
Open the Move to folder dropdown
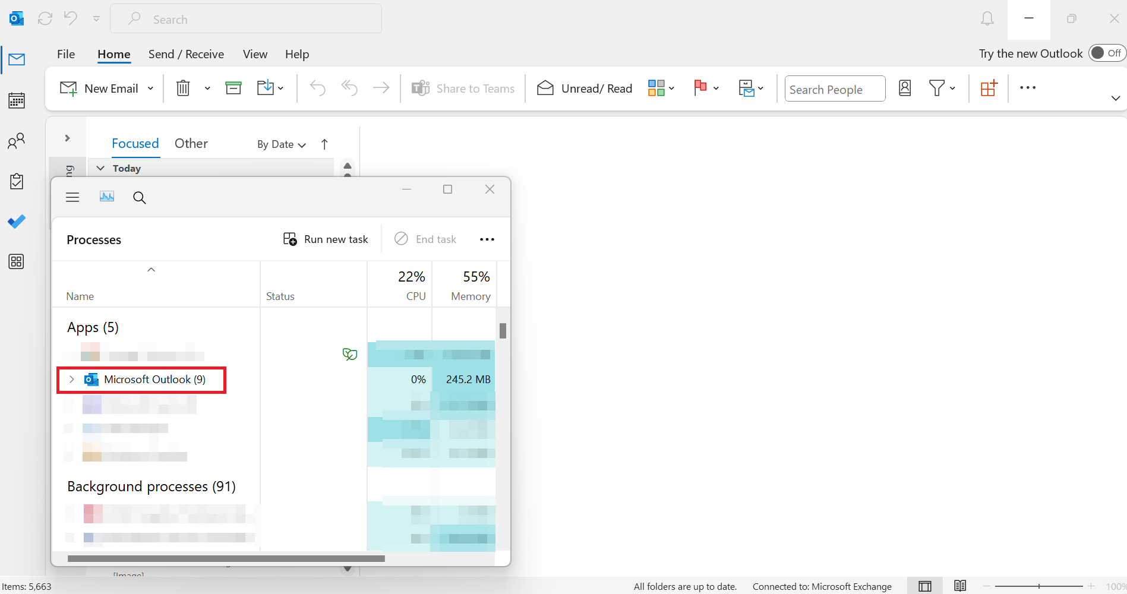click(x=270, y=88)
